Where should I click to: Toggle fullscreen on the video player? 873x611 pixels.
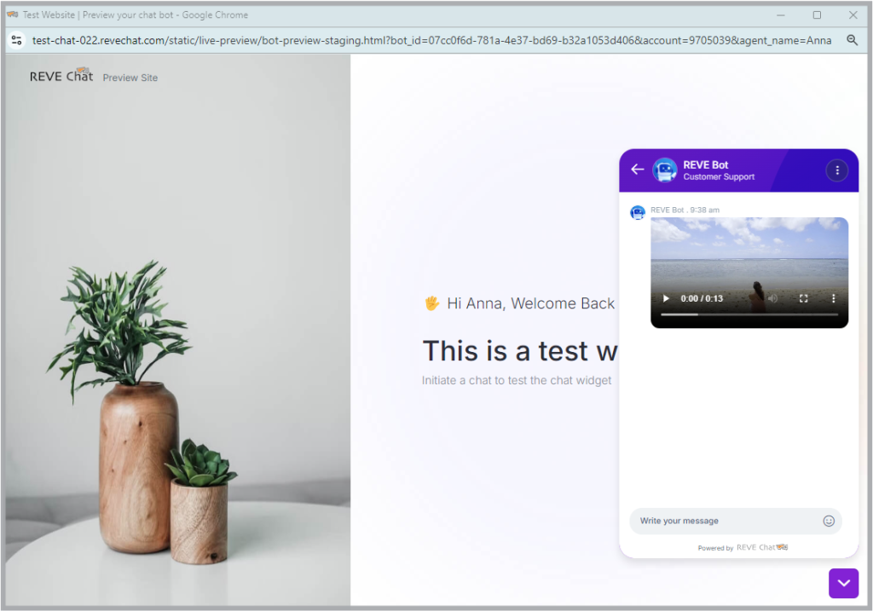[x=803, y=299]
